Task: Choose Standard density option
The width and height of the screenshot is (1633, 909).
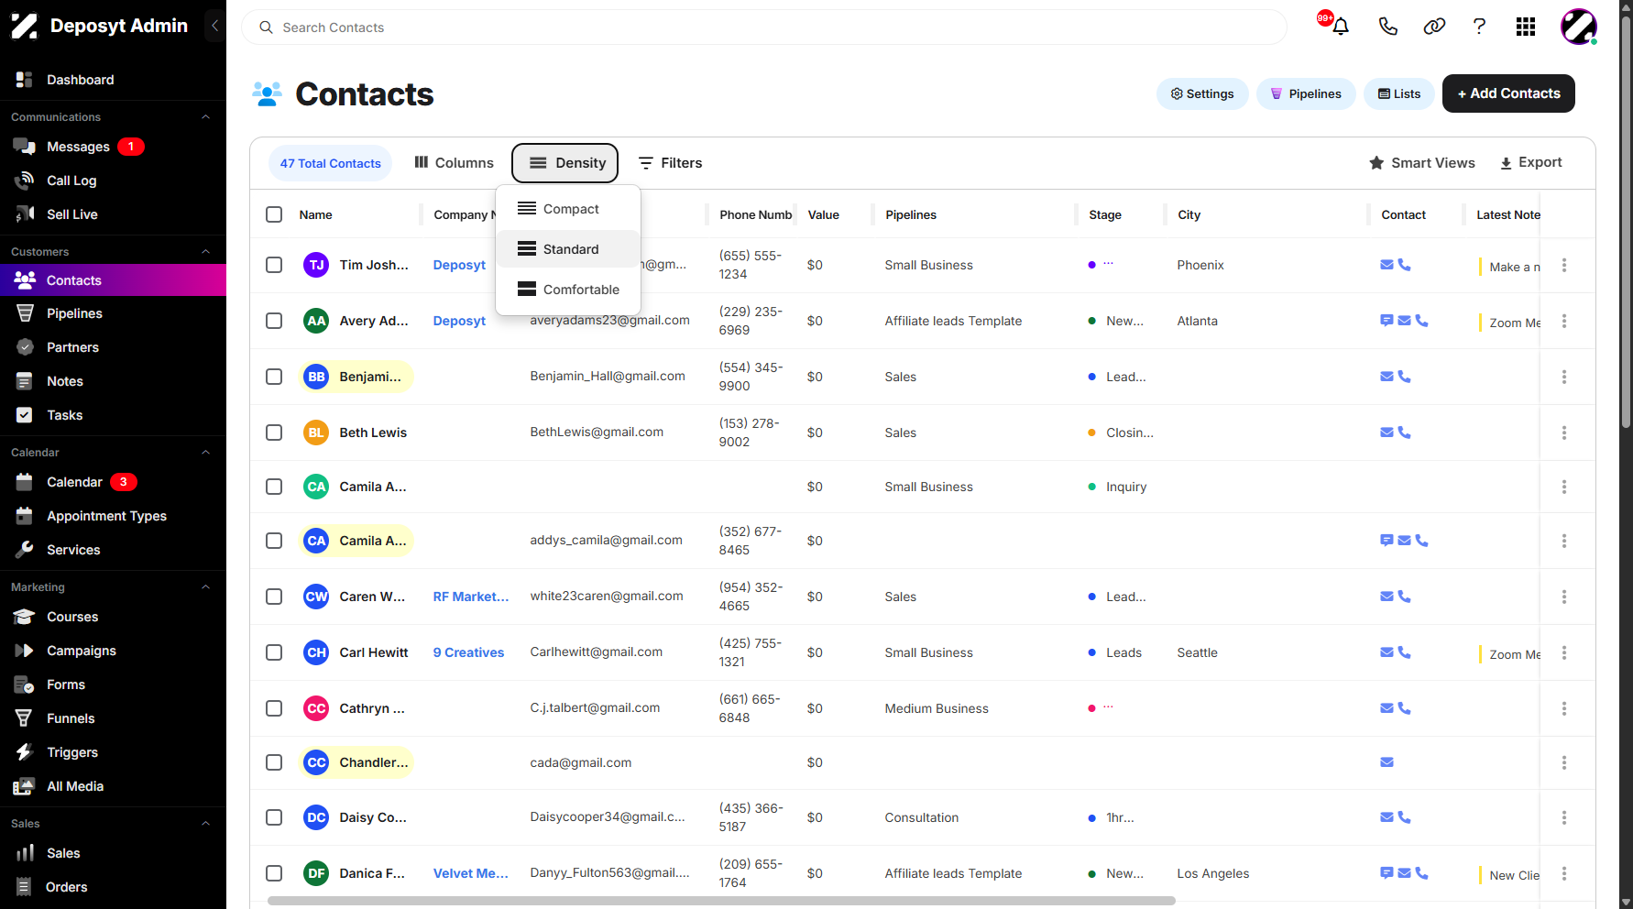Action: (x=568, y=249)
